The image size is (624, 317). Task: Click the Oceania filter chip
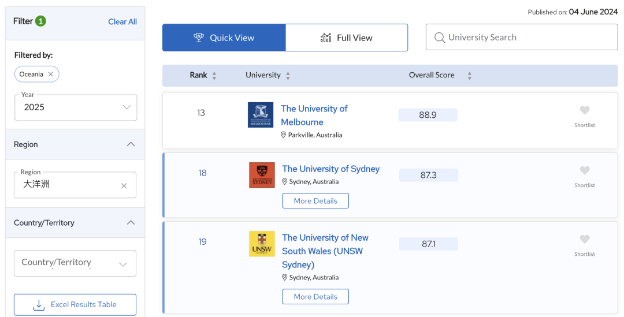click(36, 74)
